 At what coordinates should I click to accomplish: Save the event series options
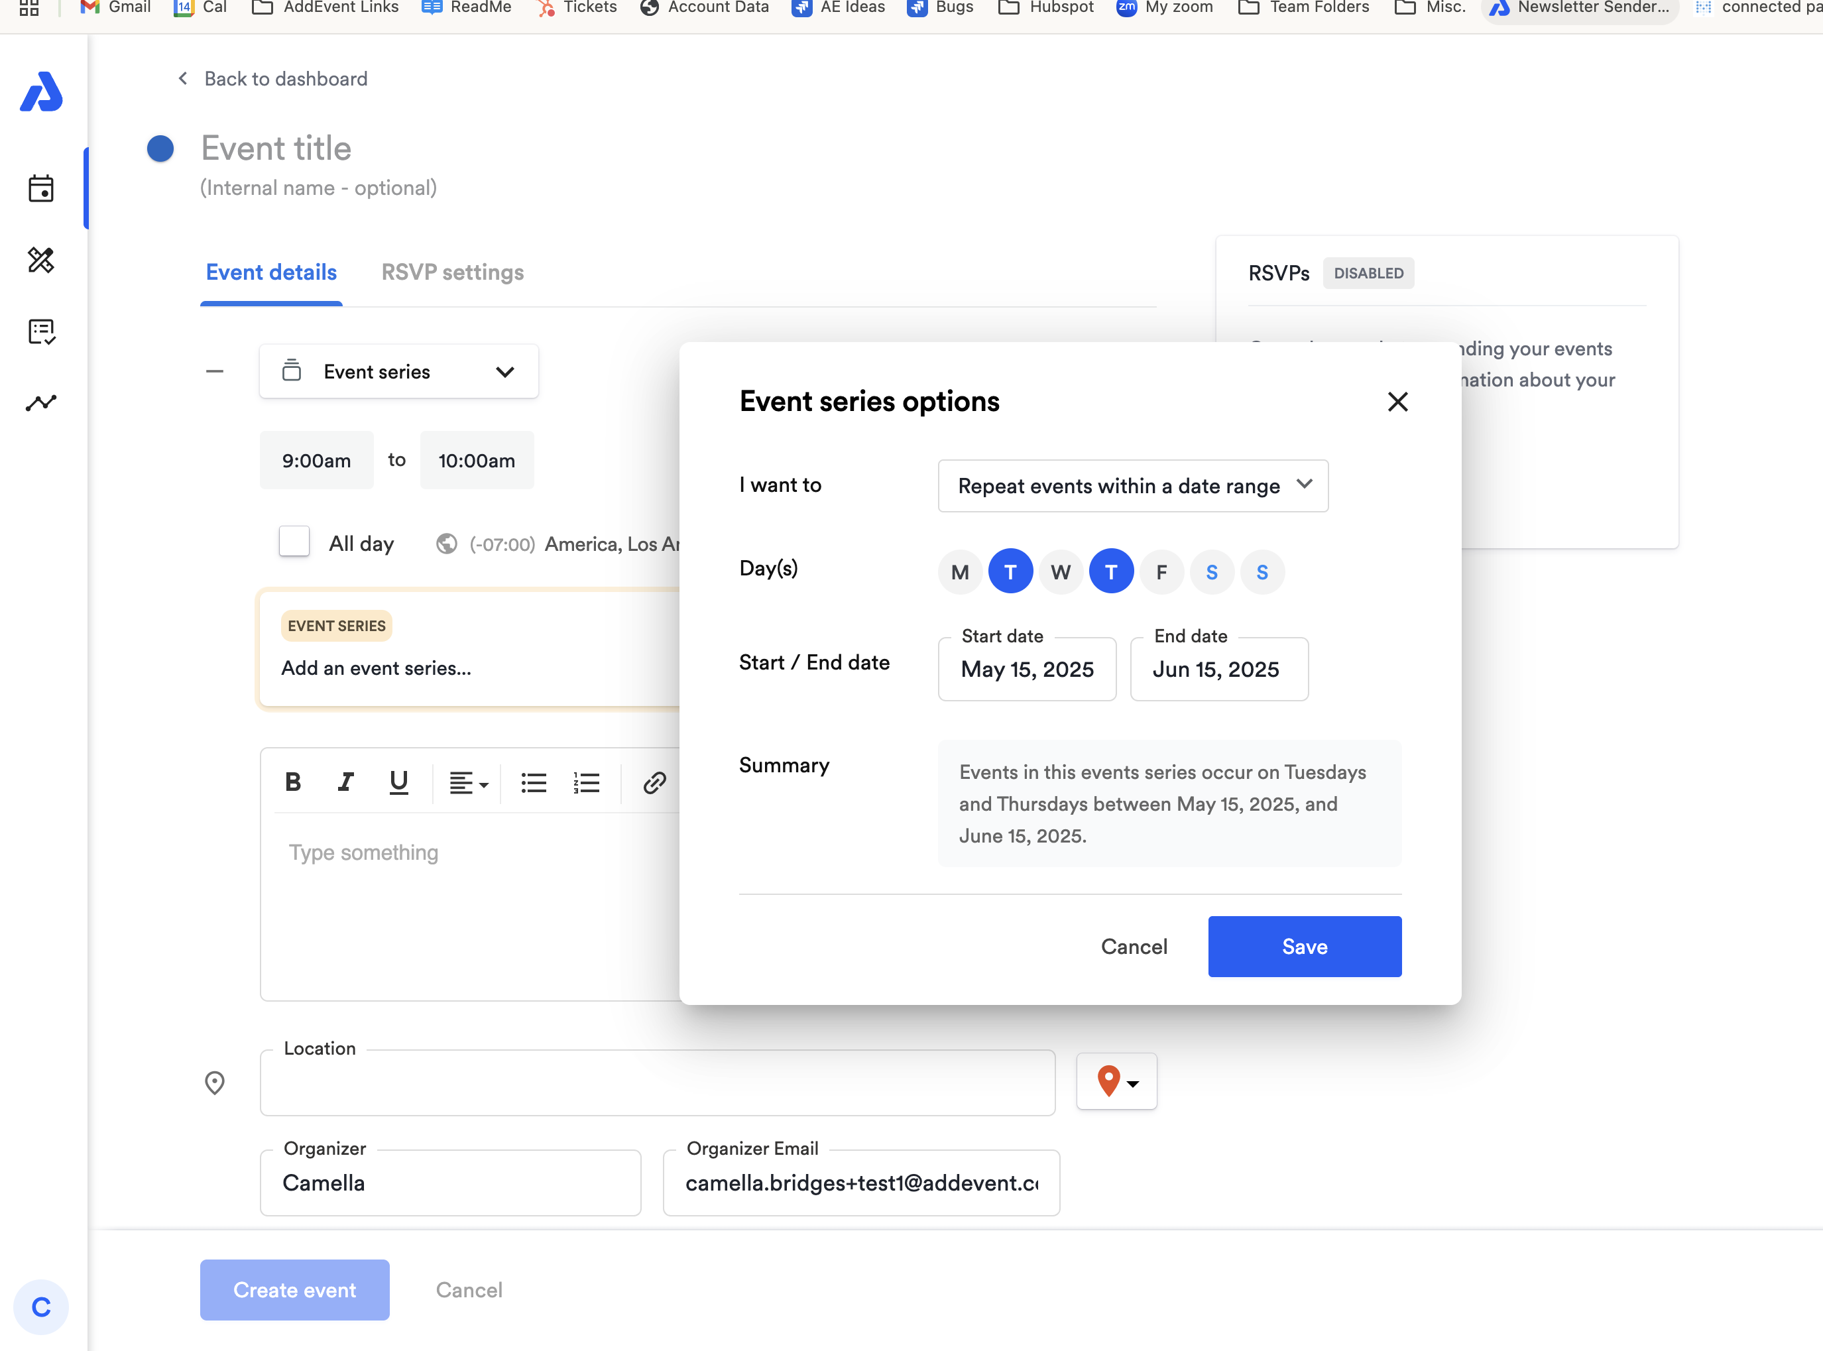pos(1304,946)
